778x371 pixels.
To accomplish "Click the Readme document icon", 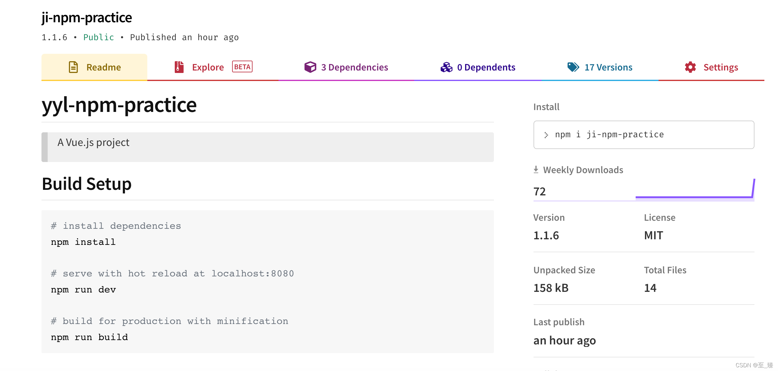I will coord(73,67).
